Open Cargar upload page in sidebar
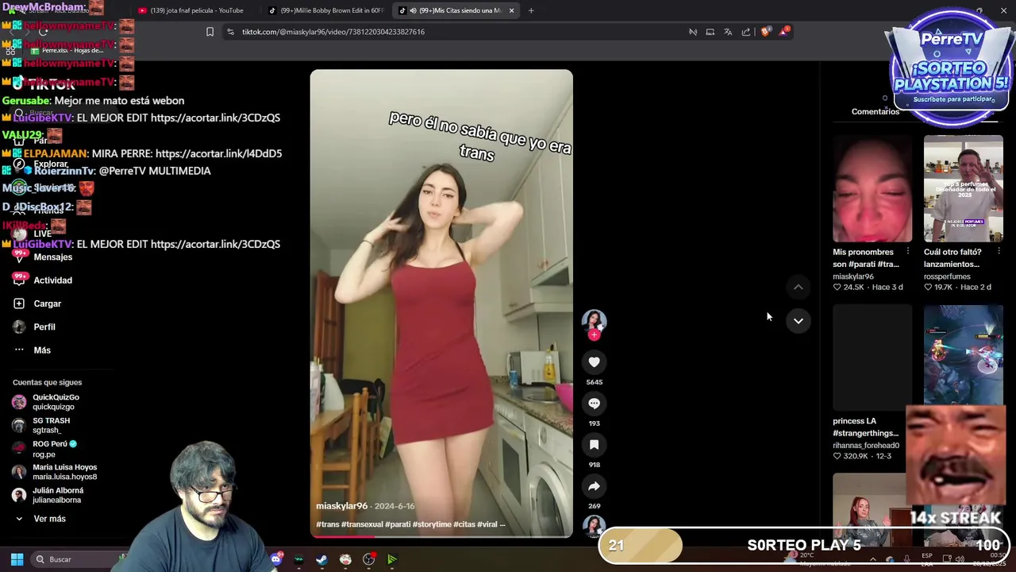 pyautogui.click(x=37, y=303)
